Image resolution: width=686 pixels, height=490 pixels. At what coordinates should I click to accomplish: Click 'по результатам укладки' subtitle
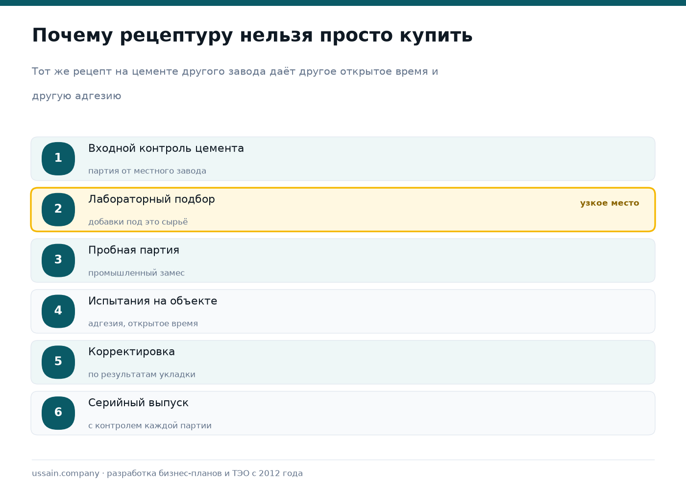pos(142,374)
